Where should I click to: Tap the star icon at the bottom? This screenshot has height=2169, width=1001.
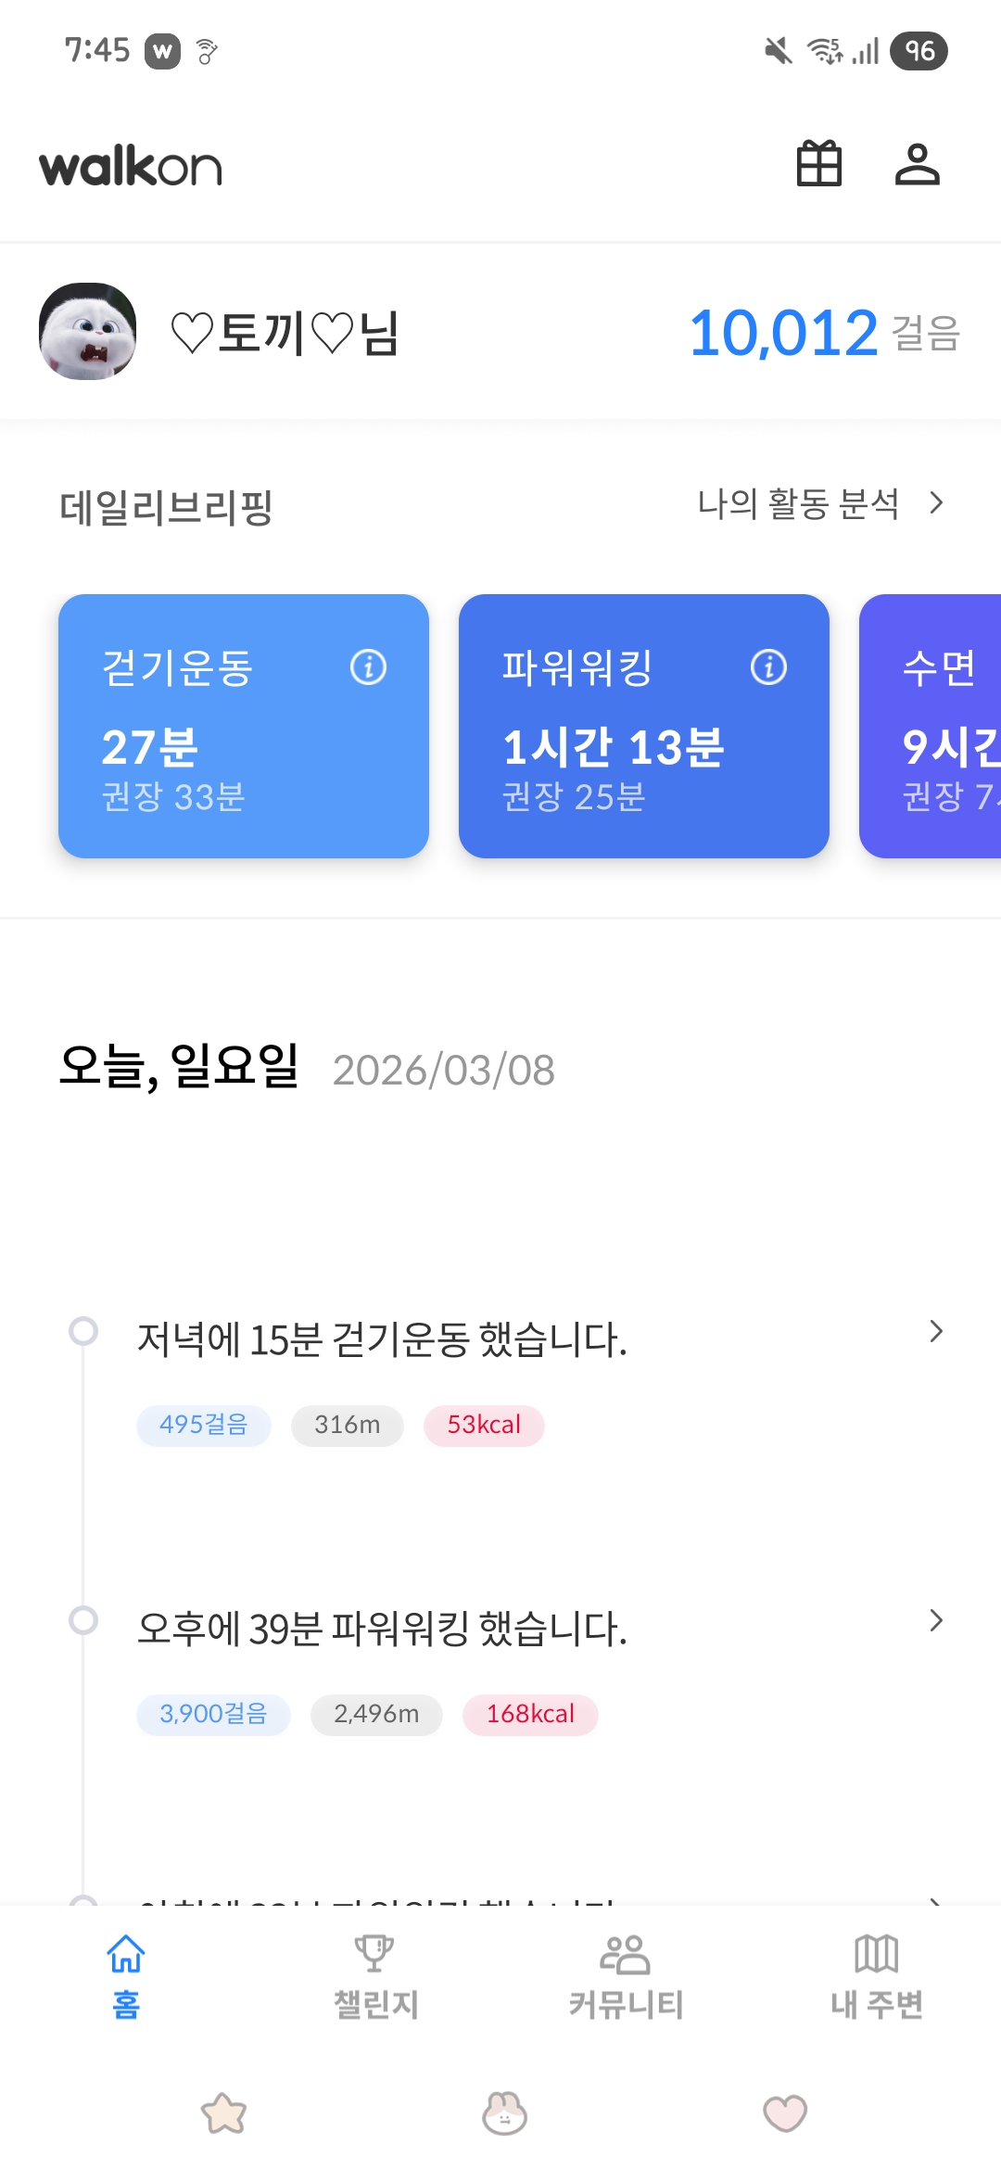coord(224,2114)
